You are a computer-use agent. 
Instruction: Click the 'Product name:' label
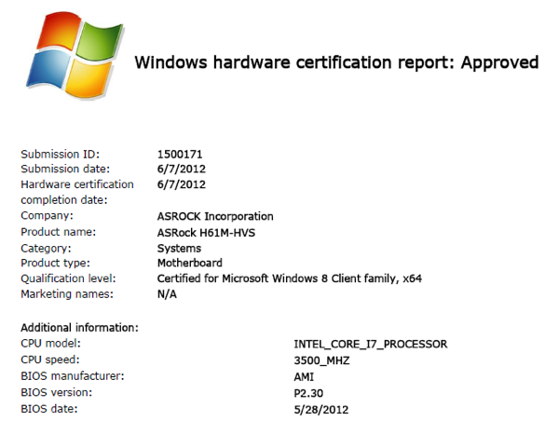pyautogui.click(x=58, y=232)
